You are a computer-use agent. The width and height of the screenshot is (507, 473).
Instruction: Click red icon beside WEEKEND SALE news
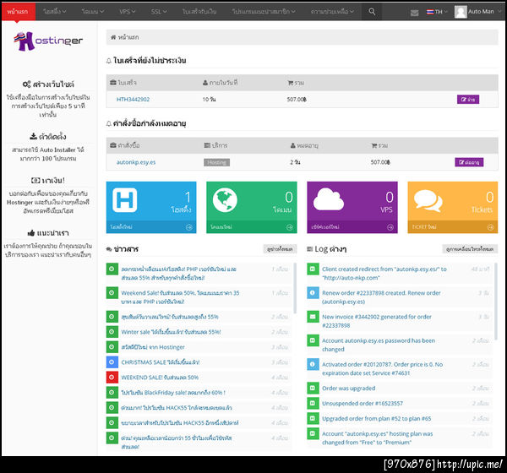click(112, 378)
